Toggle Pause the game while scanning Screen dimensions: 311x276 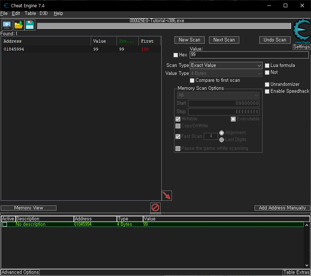(x=178, y=148)
